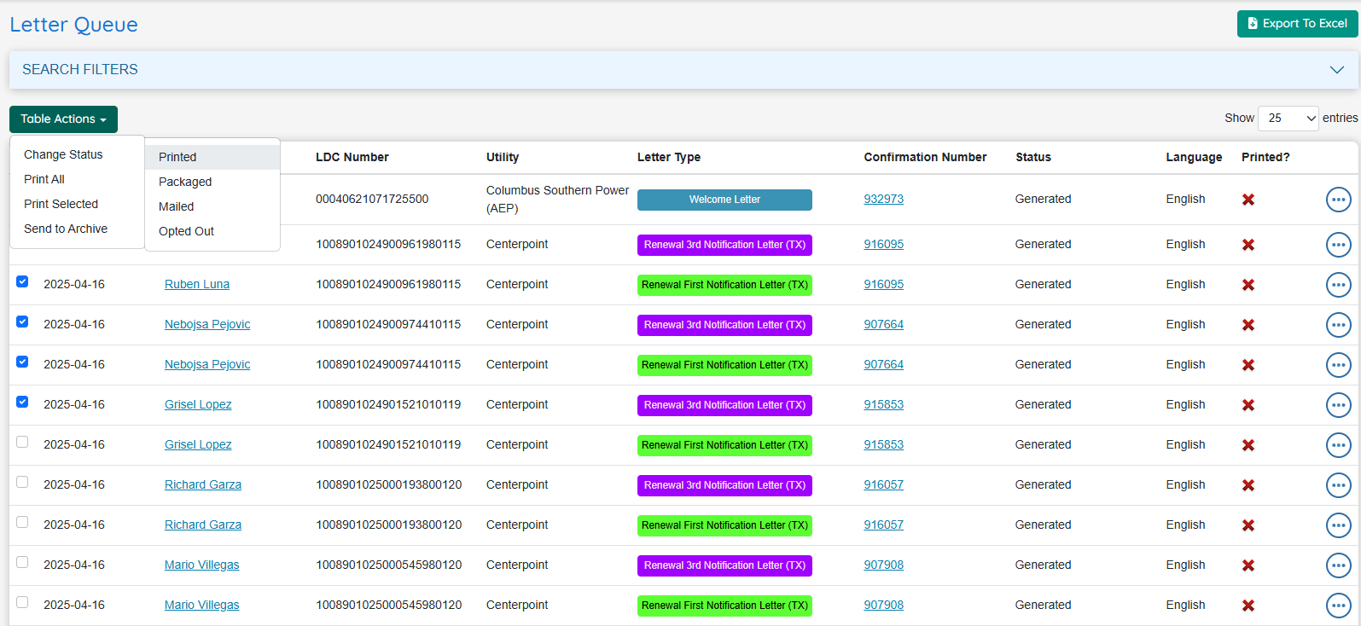Check Richard Garza 3rd Notification row
This screenshot has width=1361, height=626.
22,482
